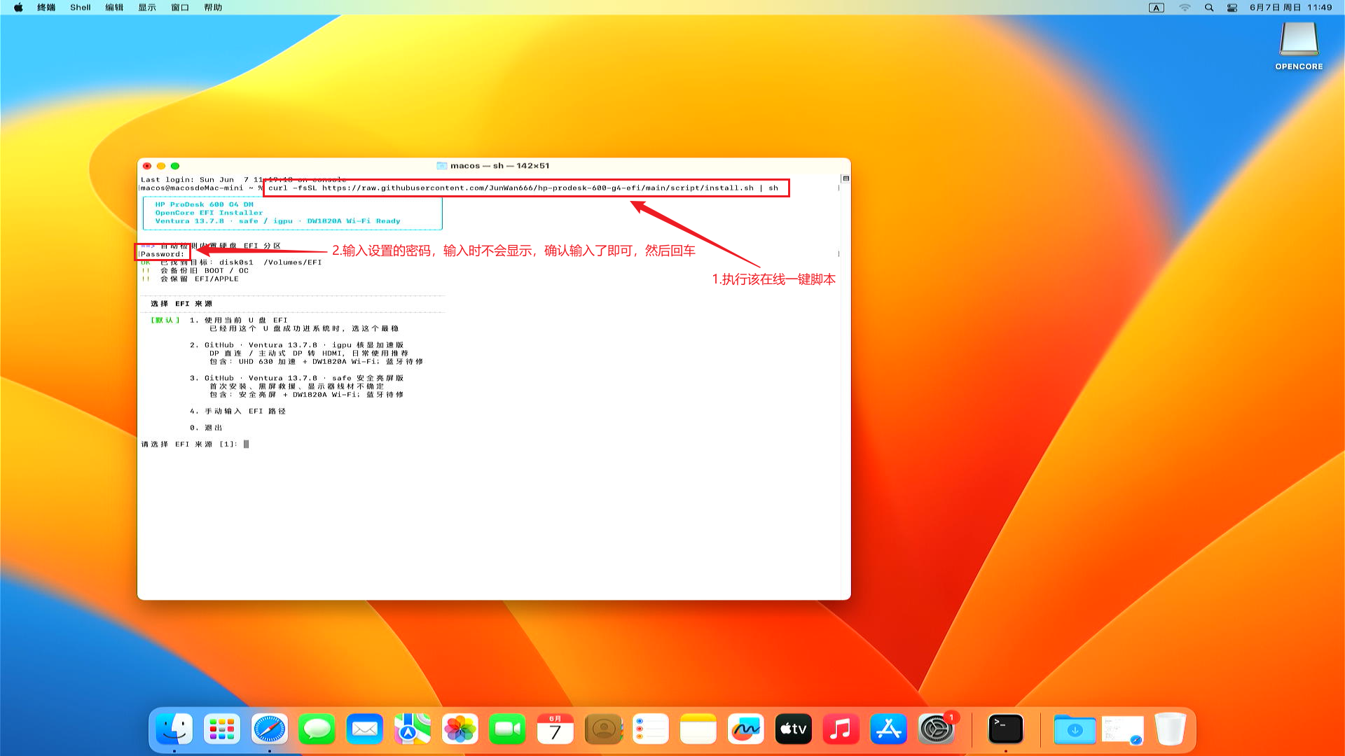Click input source indicator in menu bar
The width and height of the screenshot is (1345, 756).
point(1157,8)
